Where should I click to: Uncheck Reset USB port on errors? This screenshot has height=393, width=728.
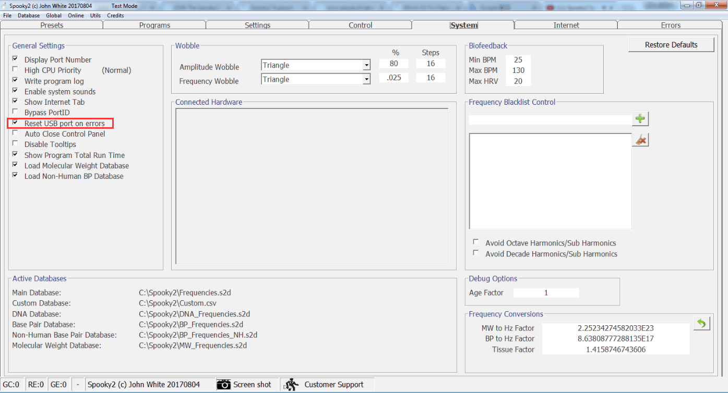pyautogui.click(x=15, y=123)
